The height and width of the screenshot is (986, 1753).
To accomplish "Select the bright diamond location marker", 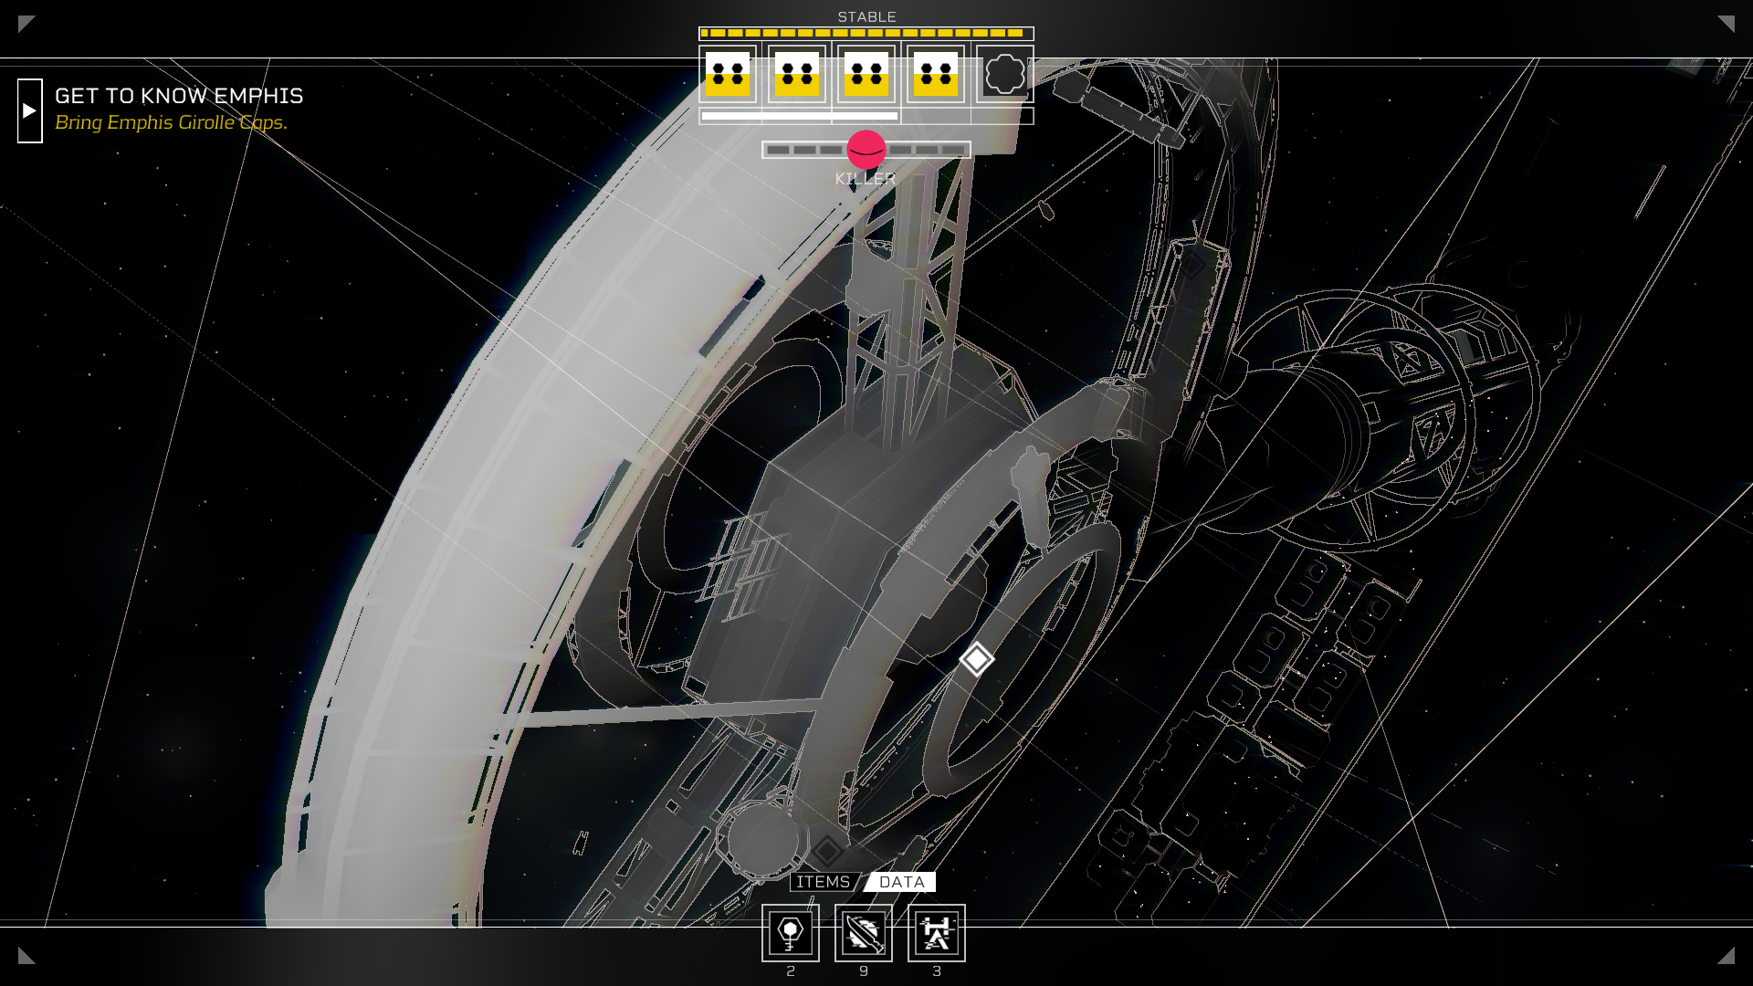I will 976,658.
